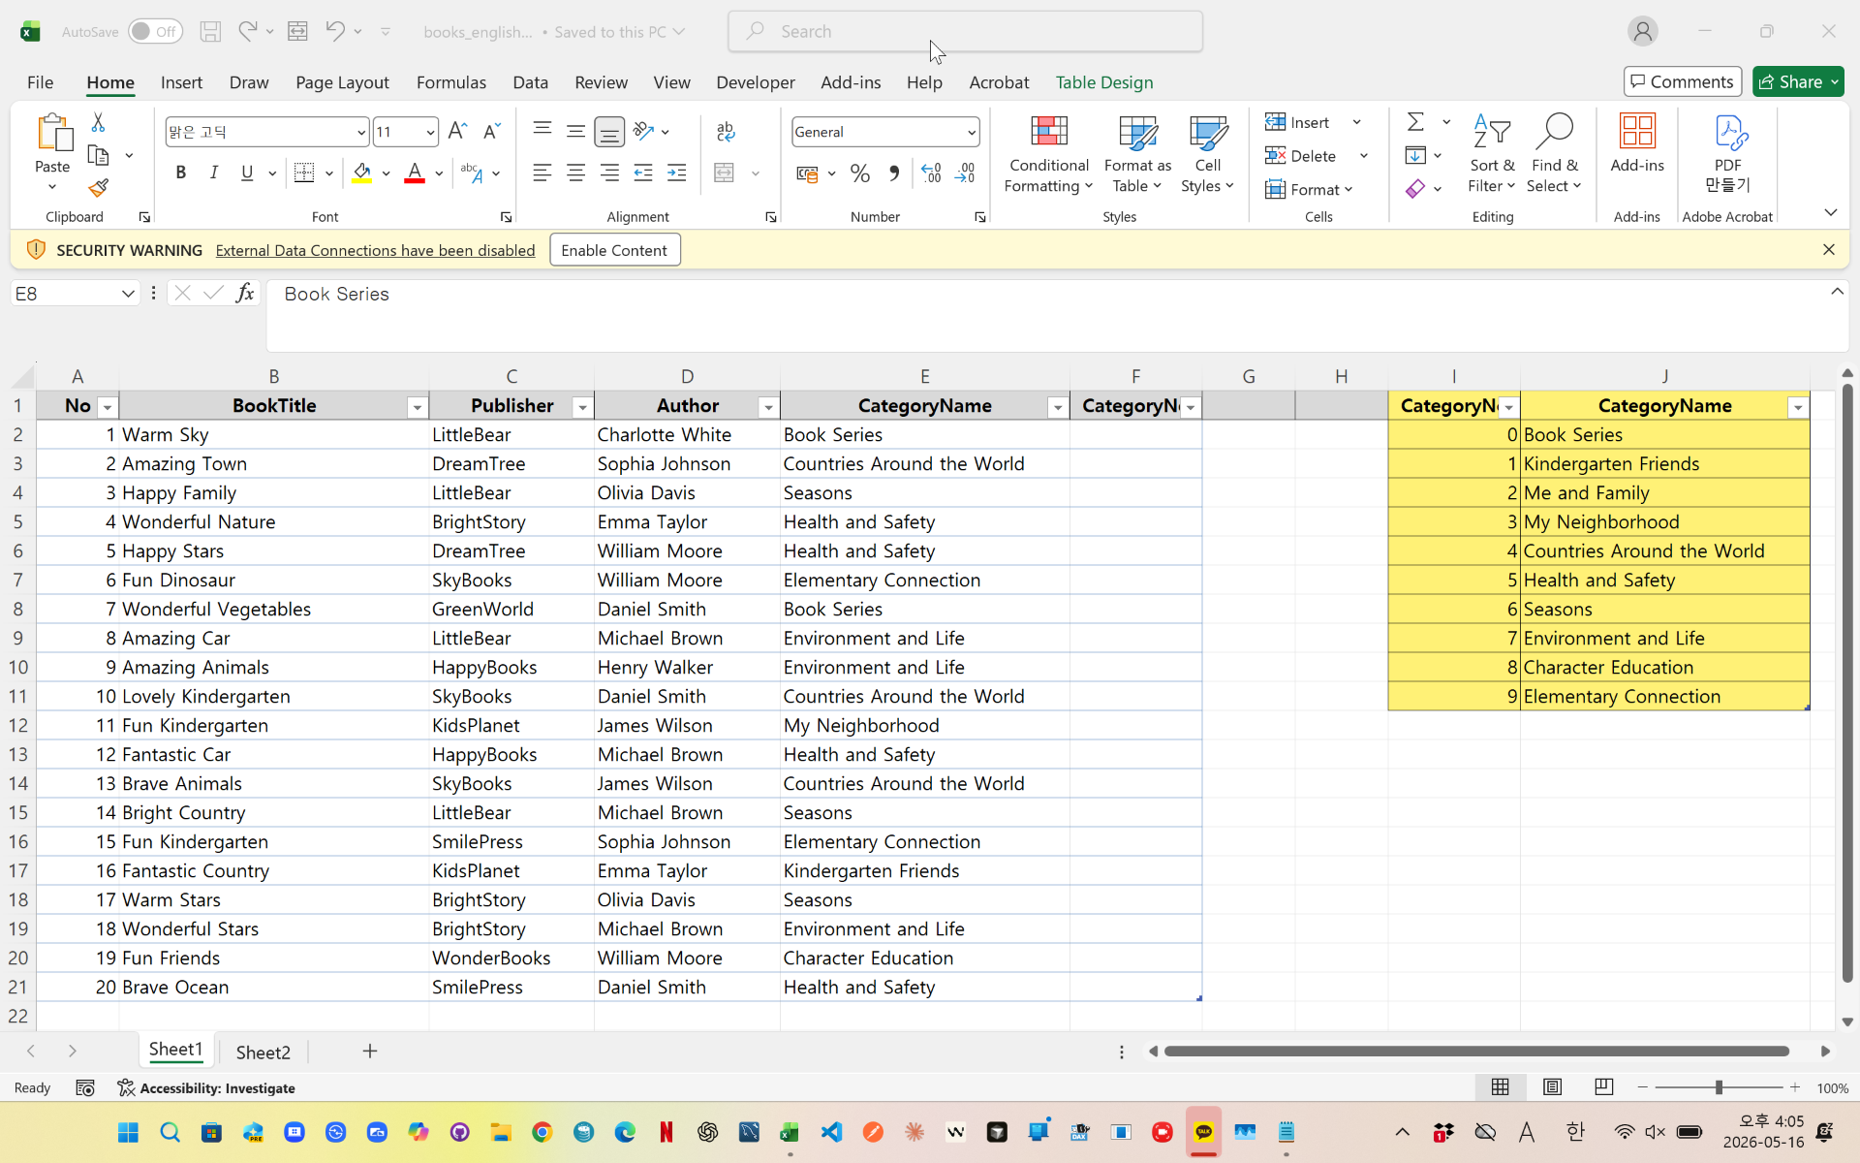This screenshot has width=1860, height=1163.
Task: Click Decrease Decimal icon
Action: (x=965, y=173)
